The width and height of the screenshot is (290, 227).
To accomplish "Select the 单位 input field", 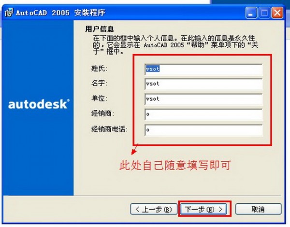I will pyautogui.click(x=203, y=99).
